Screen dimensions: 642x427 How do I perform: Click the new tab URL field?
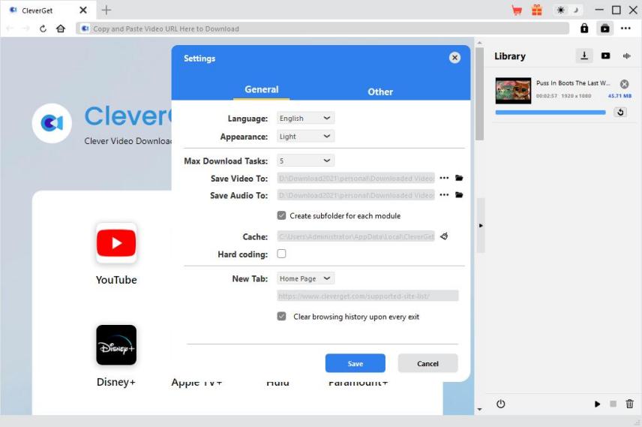point(367,296)
